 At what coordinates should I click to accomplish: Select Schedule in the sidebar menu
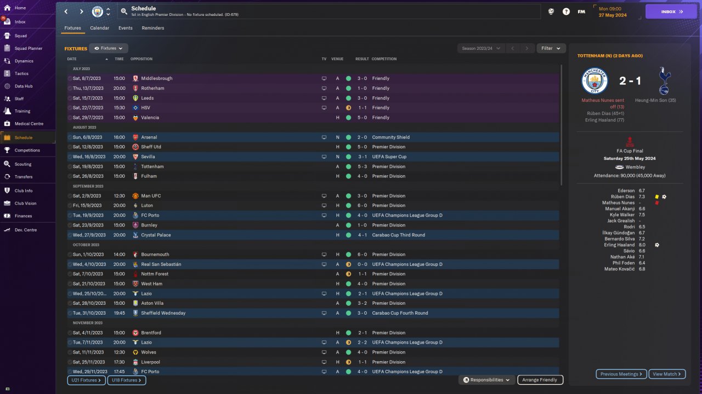tap(27, 137)
